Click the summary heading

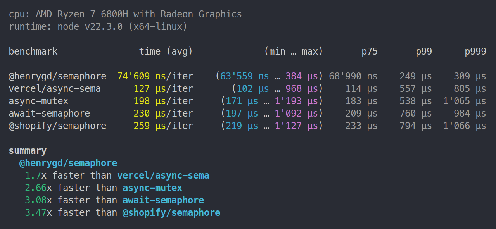[28, 151]
